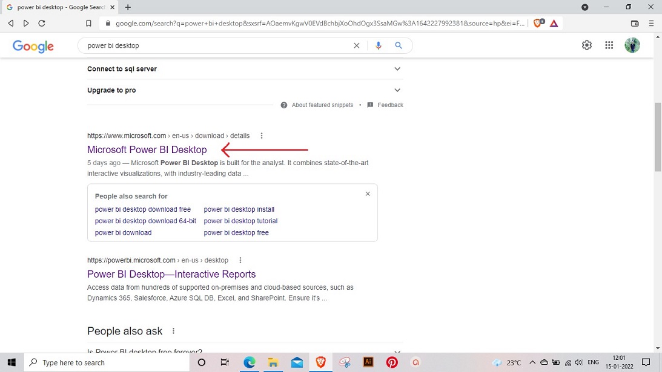Show hidden system tray icons
This screenshot has width=662, height=372.
532,362
